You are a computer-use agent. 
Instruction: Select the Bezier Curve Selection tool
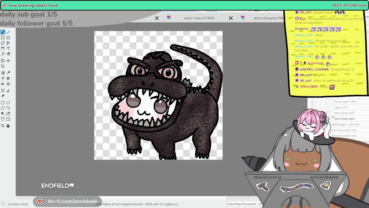3,119
